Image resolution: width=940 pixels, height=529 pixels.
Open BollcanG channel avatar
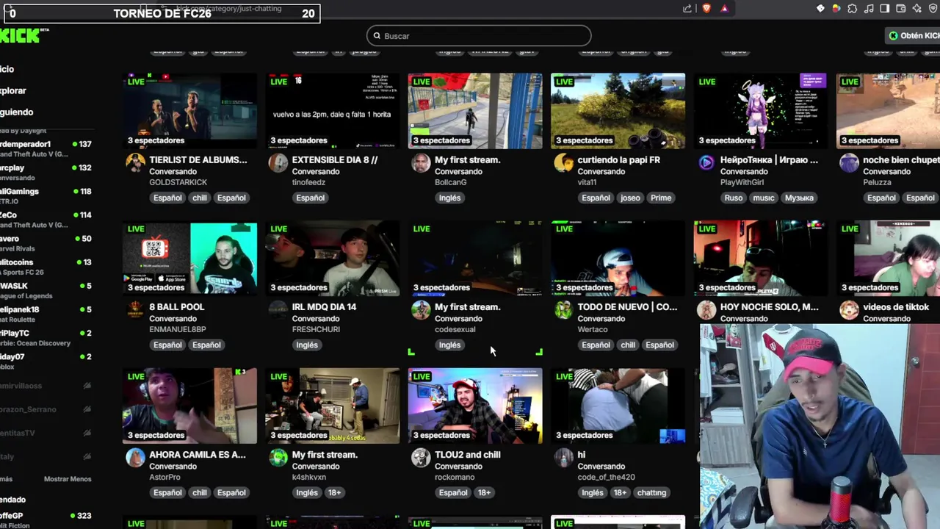[421, 162]
